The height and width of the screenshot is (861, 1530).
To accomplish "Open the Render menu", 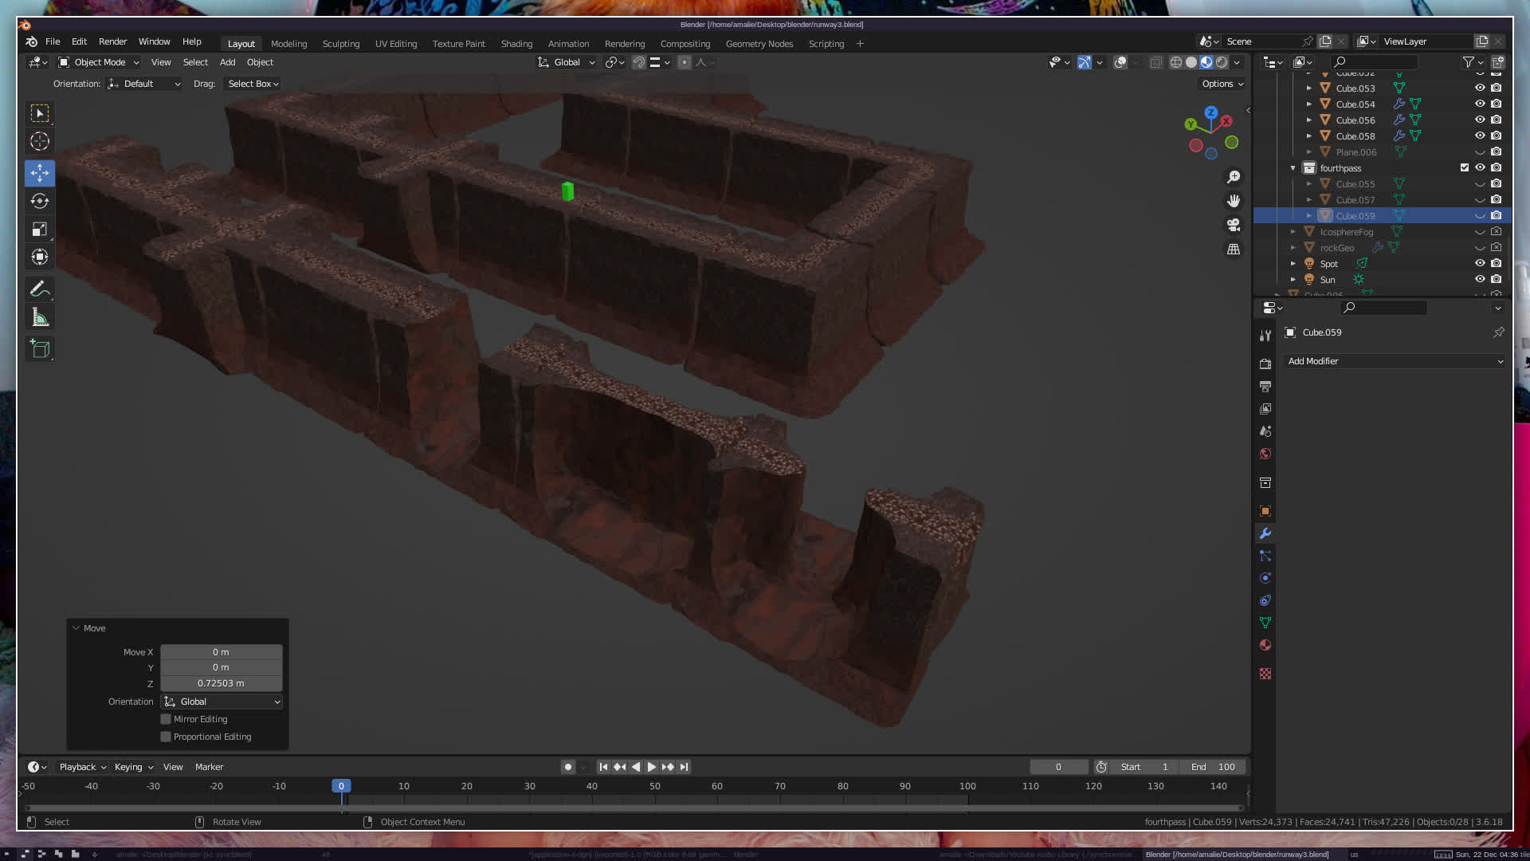I will 112,41.
